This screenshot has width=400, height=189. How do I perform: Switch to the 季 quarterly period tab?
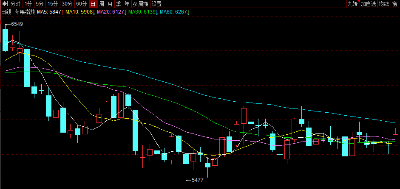click(118, 3)
